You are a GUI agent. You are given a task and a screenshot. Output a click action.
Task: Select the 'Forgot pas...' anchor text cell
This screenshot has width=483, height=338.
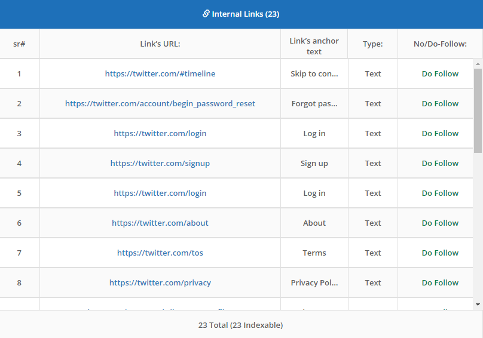[x=314, y=103]
